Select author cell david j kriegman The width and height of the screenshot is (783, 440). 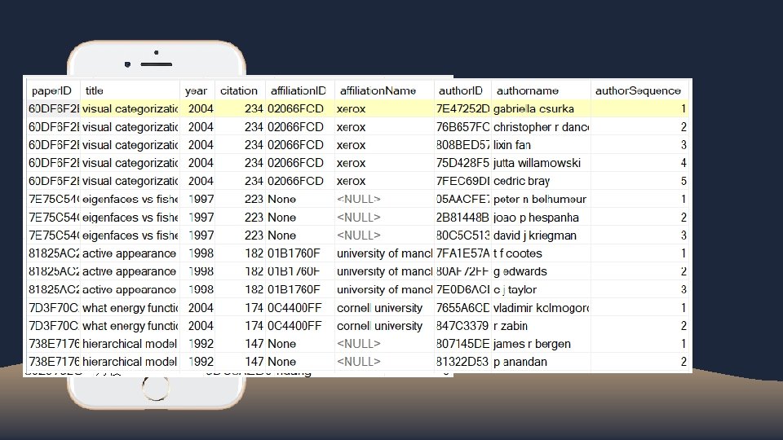pos(541,235)
